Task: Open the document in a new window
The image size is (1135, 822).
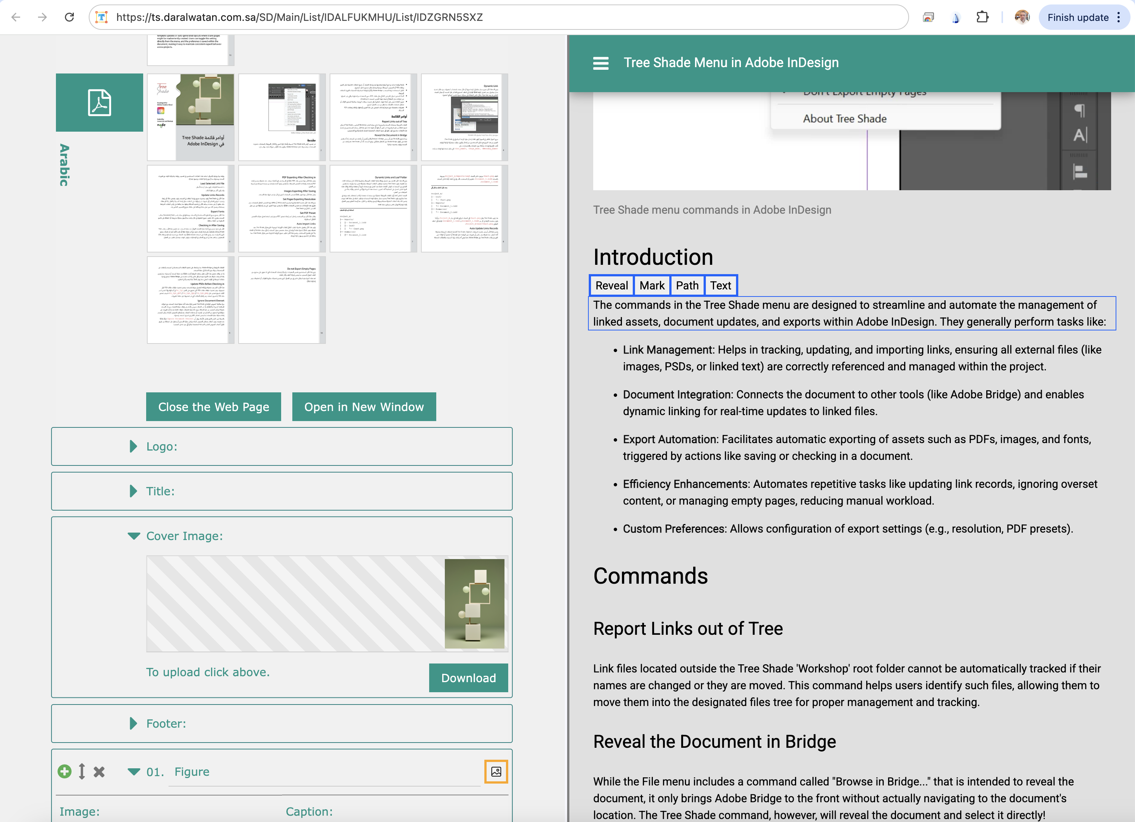Action: (x=364, y=407)
